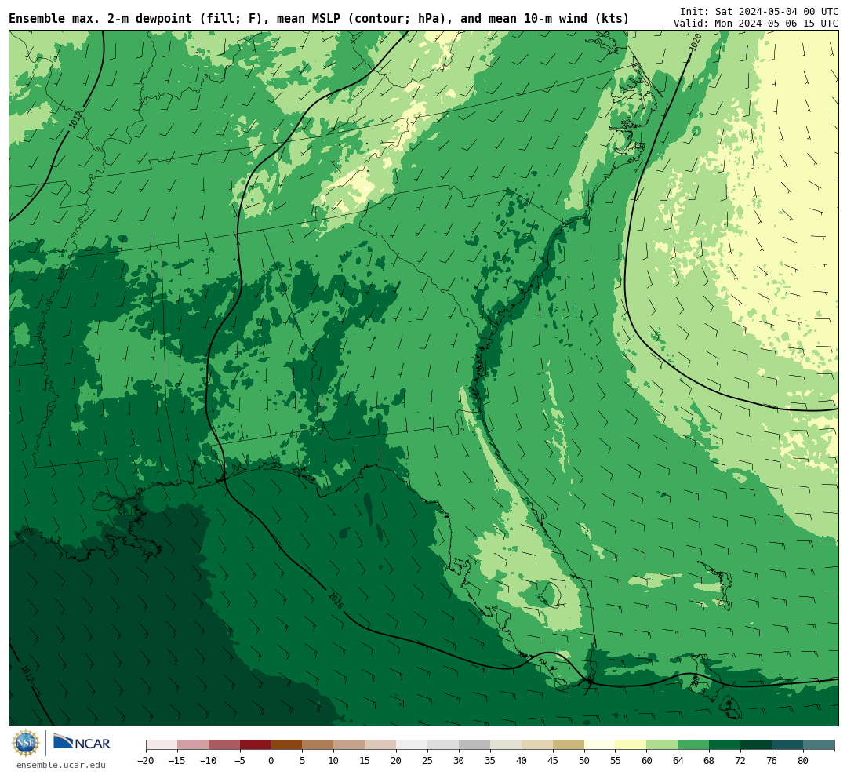
Task: Click the NCAR logo
Action: 82,741
